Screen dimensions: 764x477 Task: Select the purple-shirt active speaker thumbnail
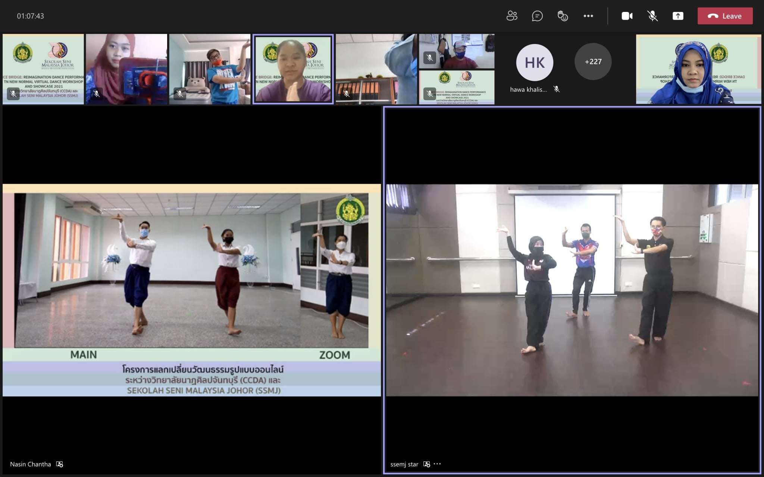[293, 69]
